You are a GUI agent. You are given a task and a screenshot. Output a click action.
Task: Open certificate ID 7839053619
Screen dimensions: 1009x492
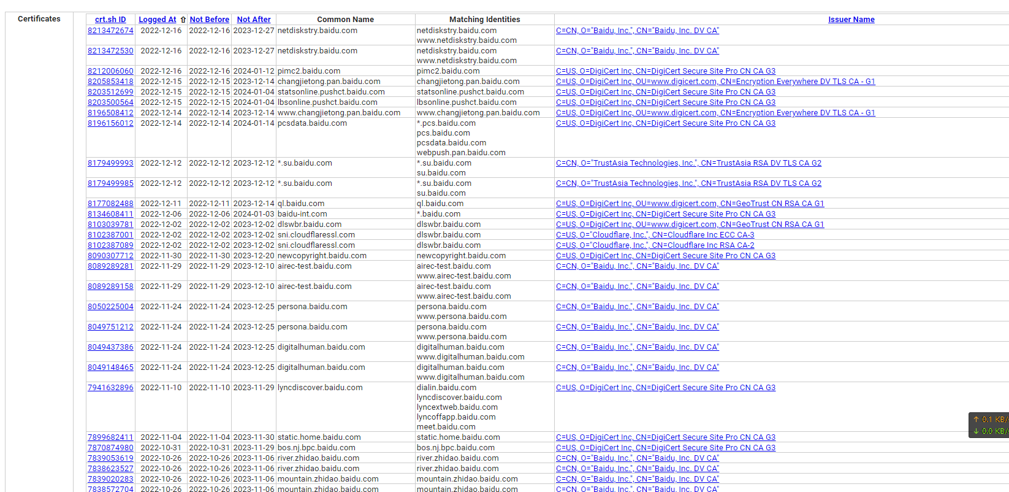110,458
